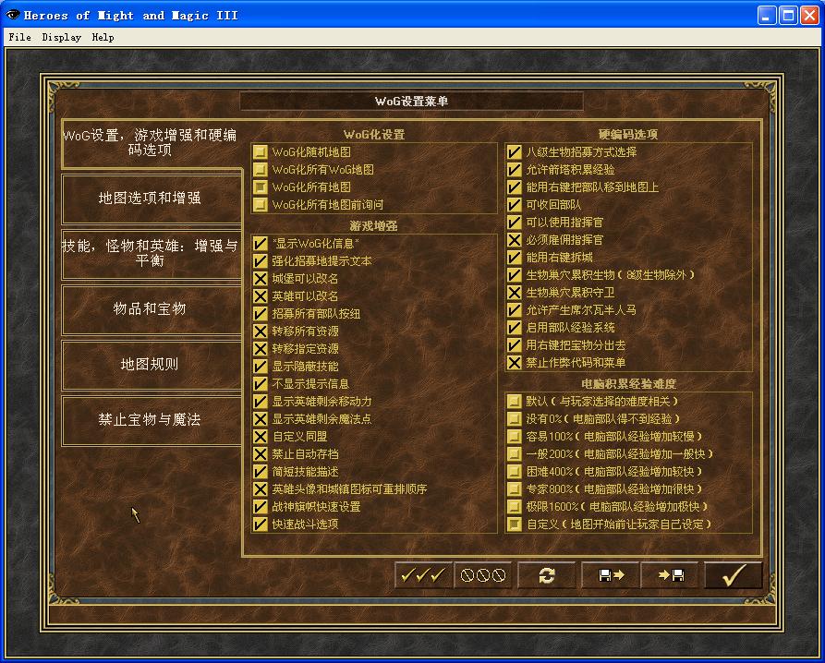Click the circular arrows reset defaults button

click(x=546, y=574)
